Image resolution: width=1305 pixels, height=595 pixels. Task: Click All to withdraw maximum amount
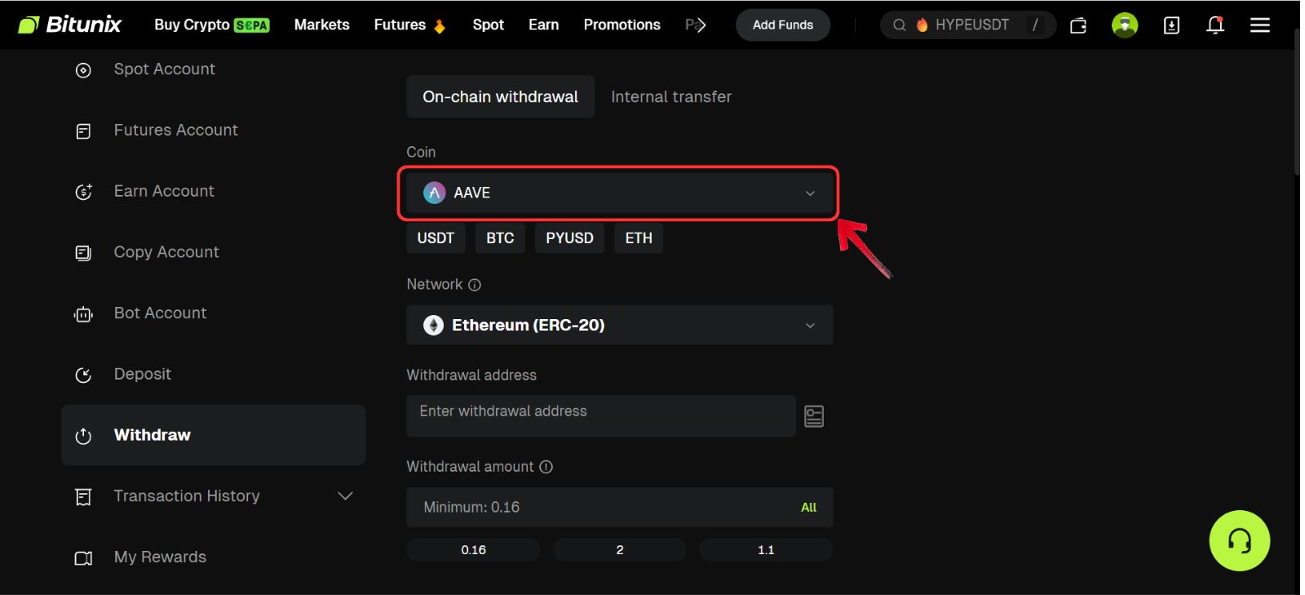click(808, 508)
